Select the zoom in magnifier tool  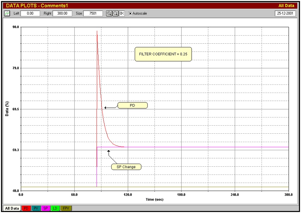coord(108,13)
